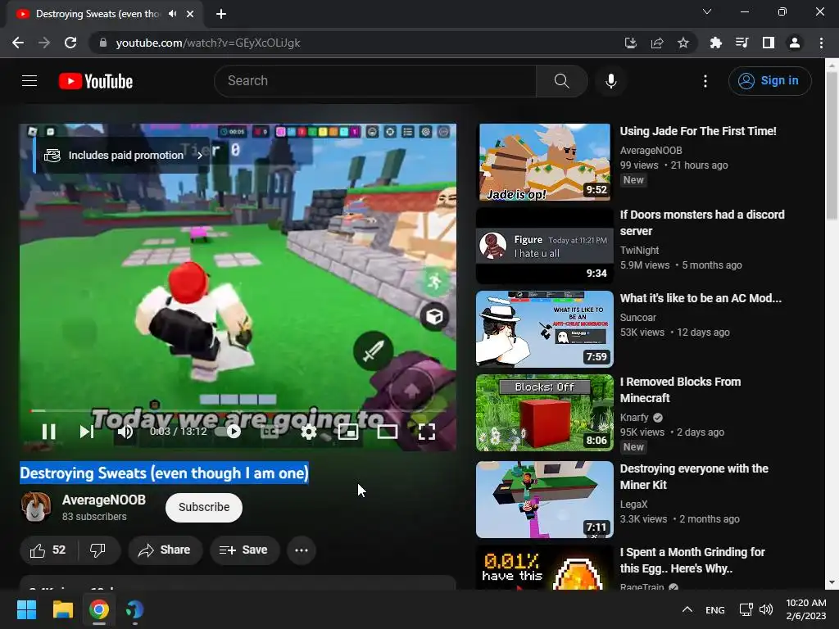Click the video title text
Image resolution: width=839 pixels, height=629 pixels.
click(x=164, y=473)
